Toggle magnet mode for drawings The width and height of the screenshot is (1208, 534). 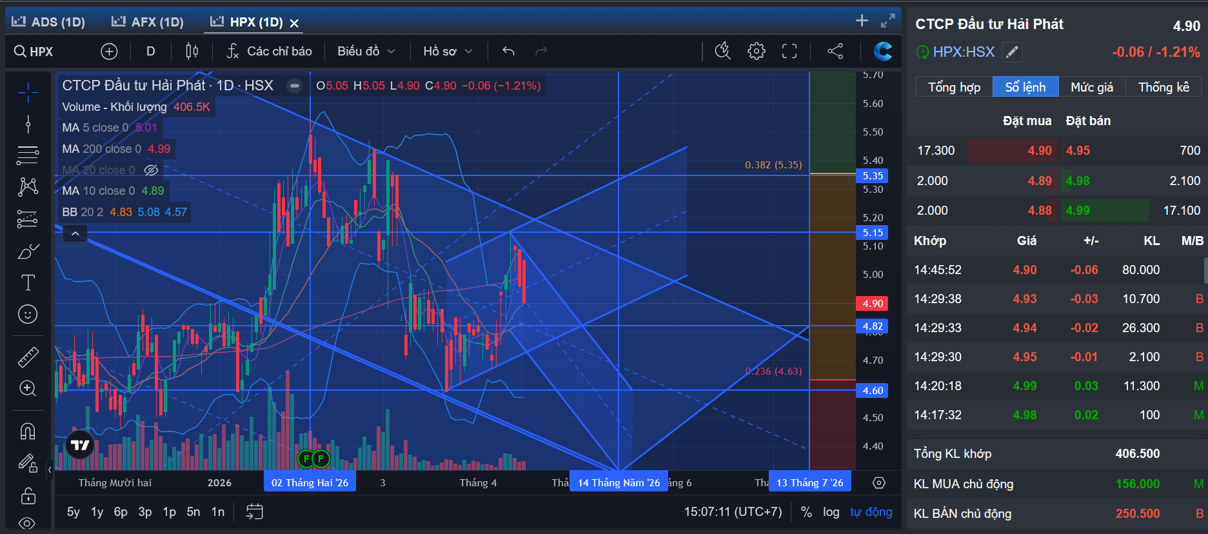[x=28, y=431]
